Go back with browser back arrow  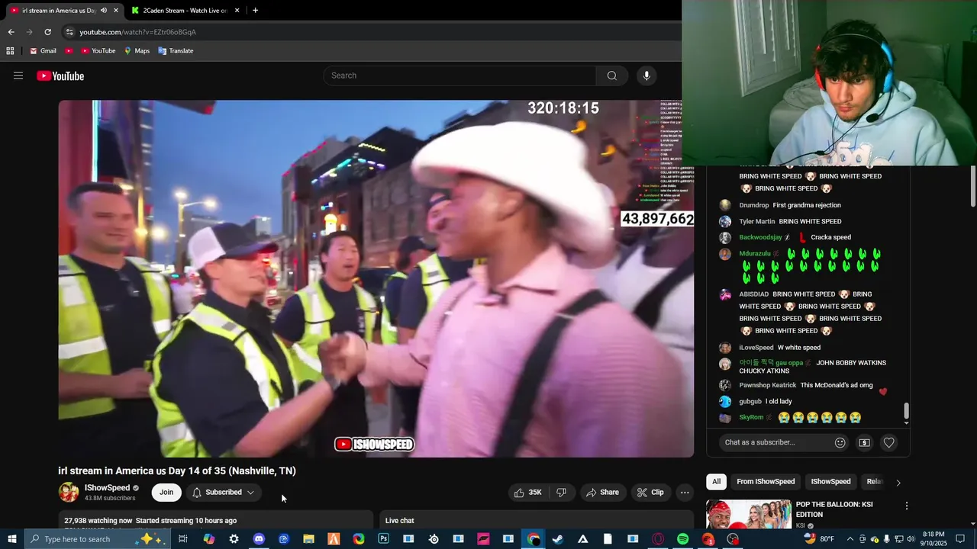[11, 32]
